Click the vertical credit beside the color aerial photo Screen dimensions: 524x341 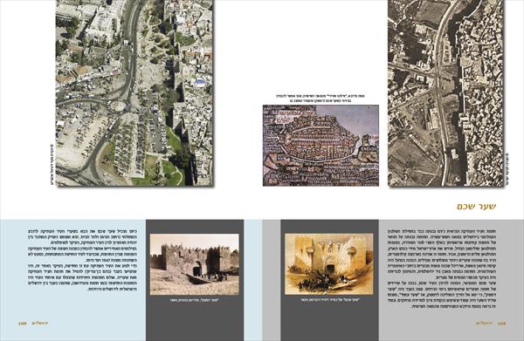pyautogui.click(x=52, y=165)
